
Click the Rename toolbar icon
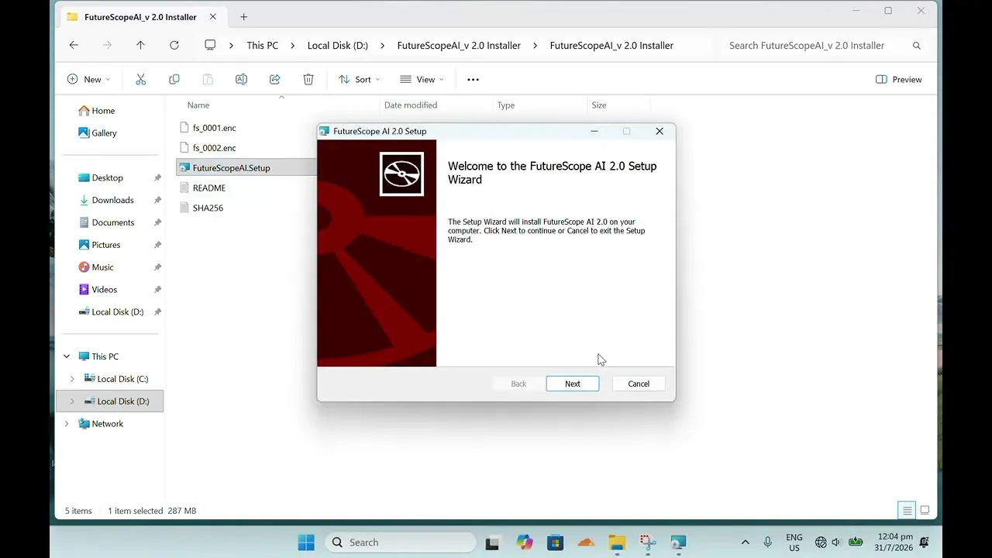point(241,79)
